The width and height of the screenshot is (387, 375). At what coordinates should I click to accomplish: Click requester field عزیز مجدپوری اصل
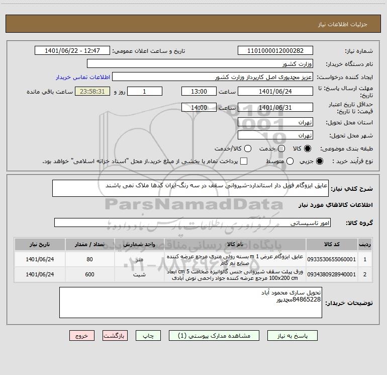click(x=213, y=77)
